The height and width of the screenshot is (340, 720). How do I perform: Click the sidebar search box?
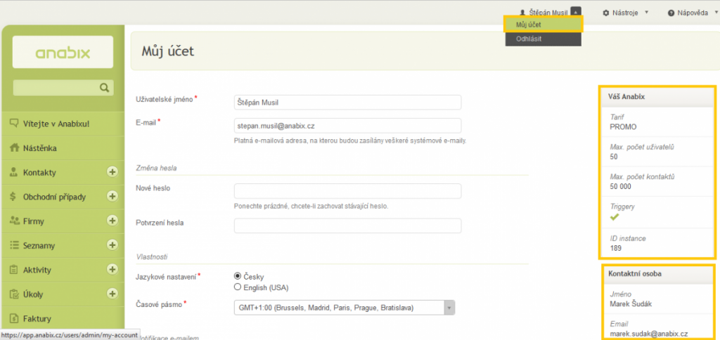point(63,87)
